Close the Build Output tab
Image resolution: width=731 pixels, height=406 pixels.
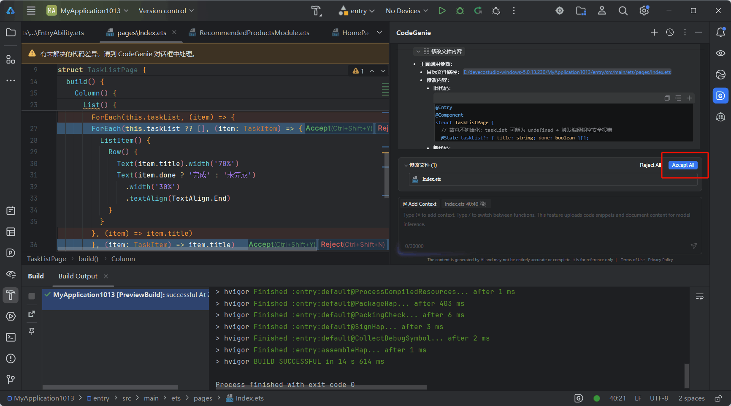(x=106, y=276)
